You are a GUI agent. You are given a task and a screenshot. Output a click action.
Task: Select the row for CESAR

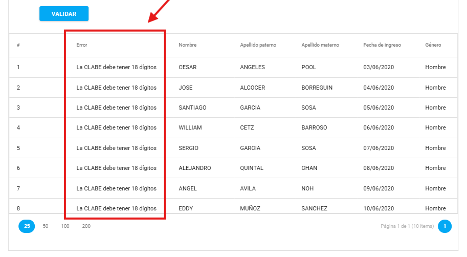tap(188, 67)
